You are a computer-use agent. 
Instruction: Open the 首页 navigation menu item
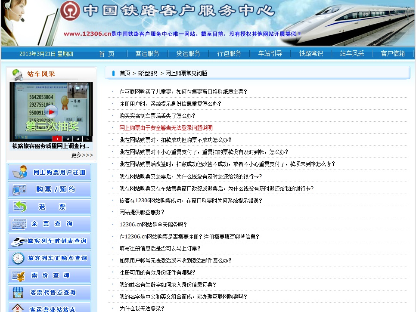coord(107,54)
